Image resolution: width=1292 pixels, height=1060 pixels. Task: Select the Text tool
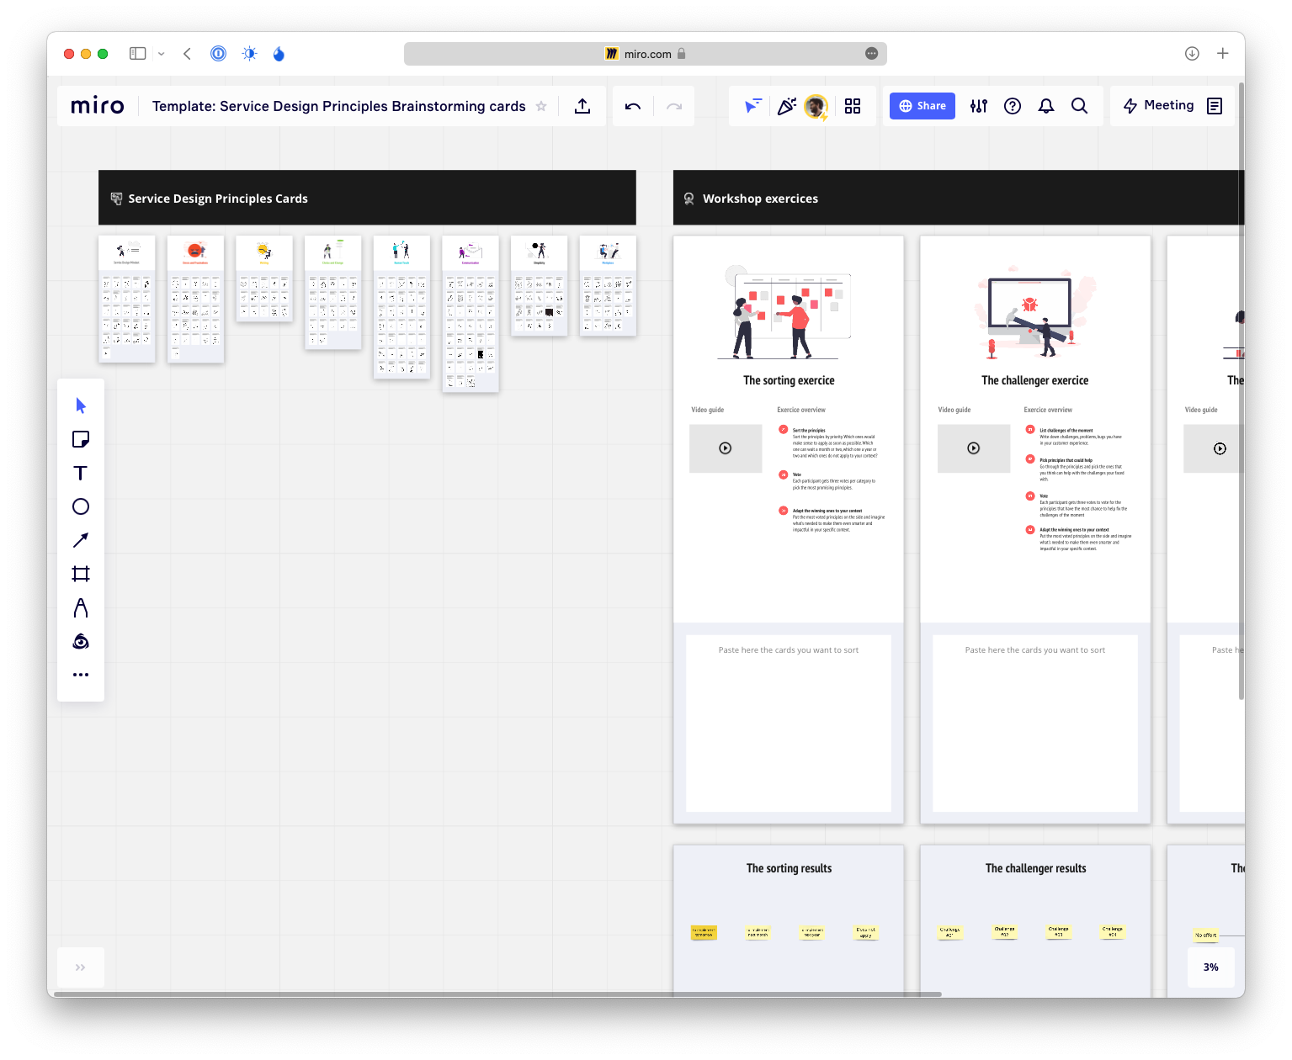click(x=81, y=473)
